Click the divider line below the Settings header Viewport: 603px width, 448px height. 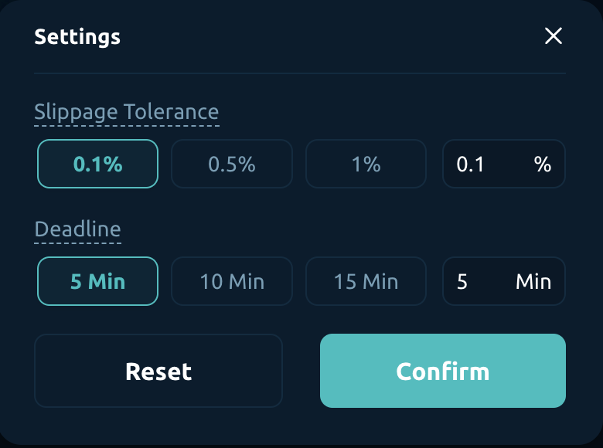(300, 73)
